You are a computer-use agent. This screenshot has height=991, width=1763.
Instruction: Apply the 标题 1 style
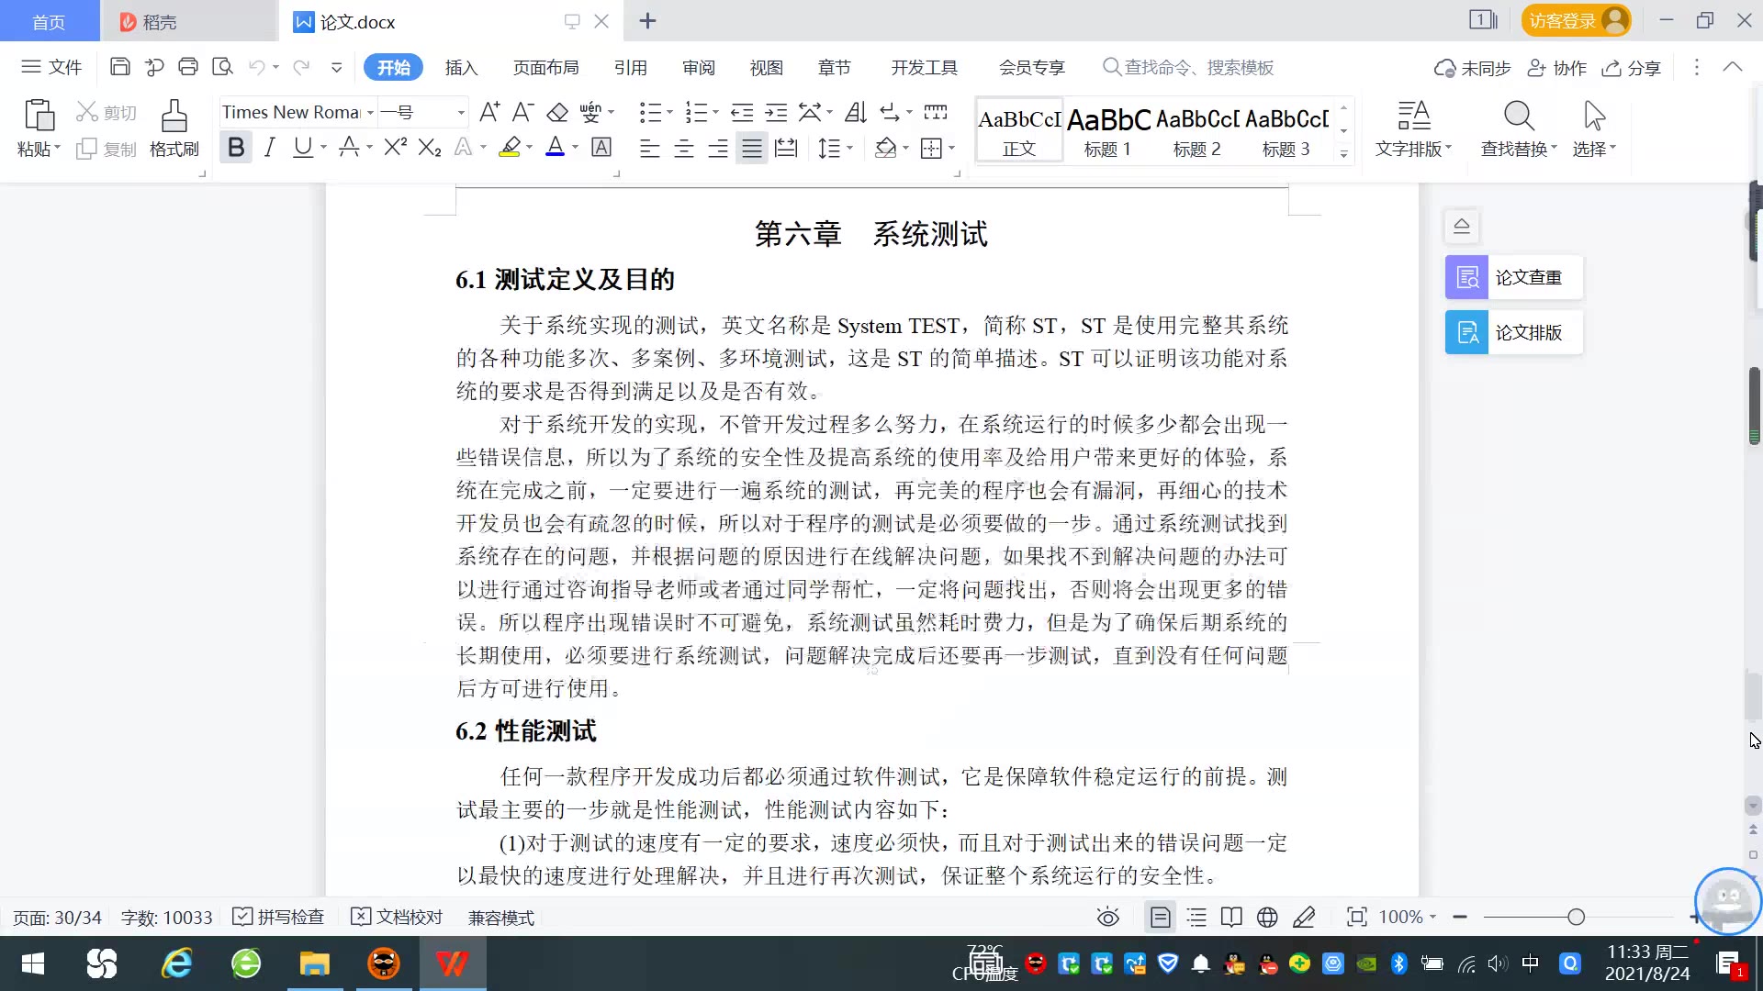pos(1108,131)
